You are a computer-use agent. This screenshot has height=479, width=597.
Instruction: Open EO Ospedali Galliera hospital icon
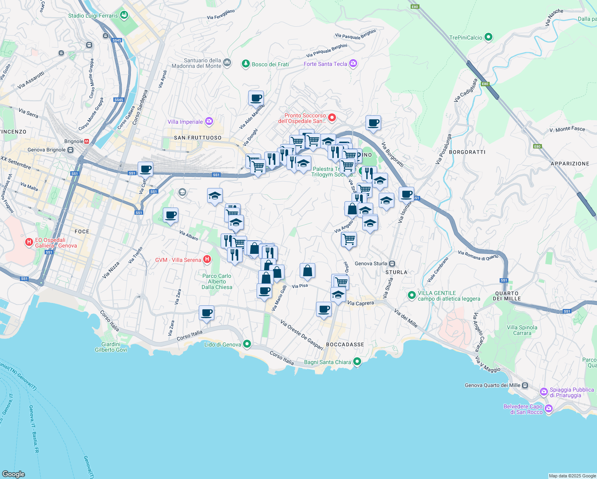pyautogui.click(x=29, y=242)
